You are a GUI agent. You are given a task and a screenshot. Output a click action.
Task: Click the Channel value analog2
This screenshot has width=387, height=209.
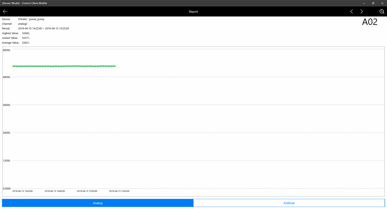23,24
